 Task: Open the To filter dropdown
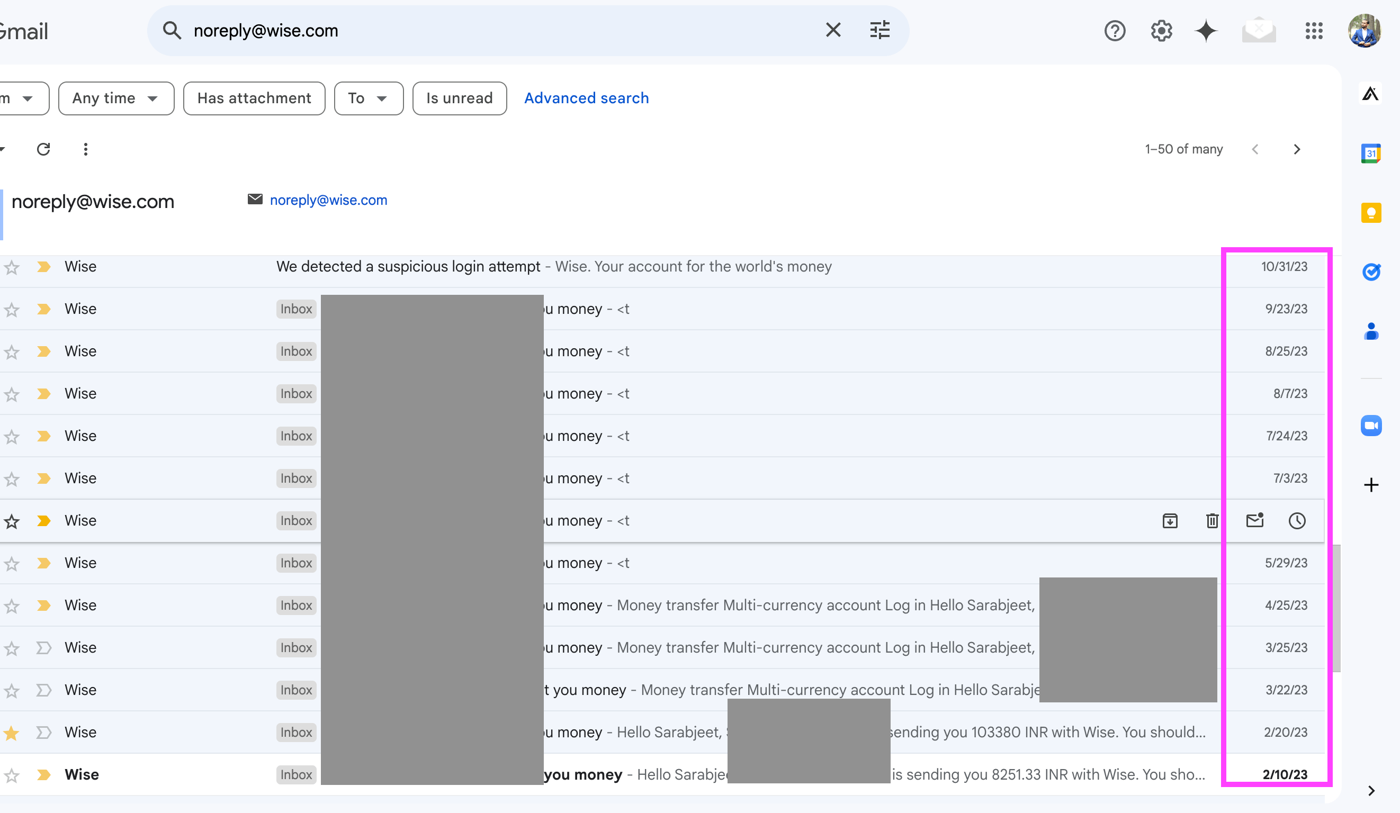click(368, 98)
